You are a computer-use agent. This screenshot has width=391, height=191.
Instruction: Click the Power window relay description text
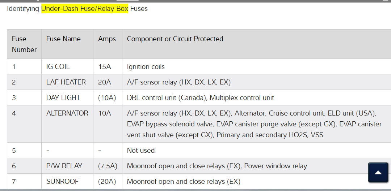276,166
